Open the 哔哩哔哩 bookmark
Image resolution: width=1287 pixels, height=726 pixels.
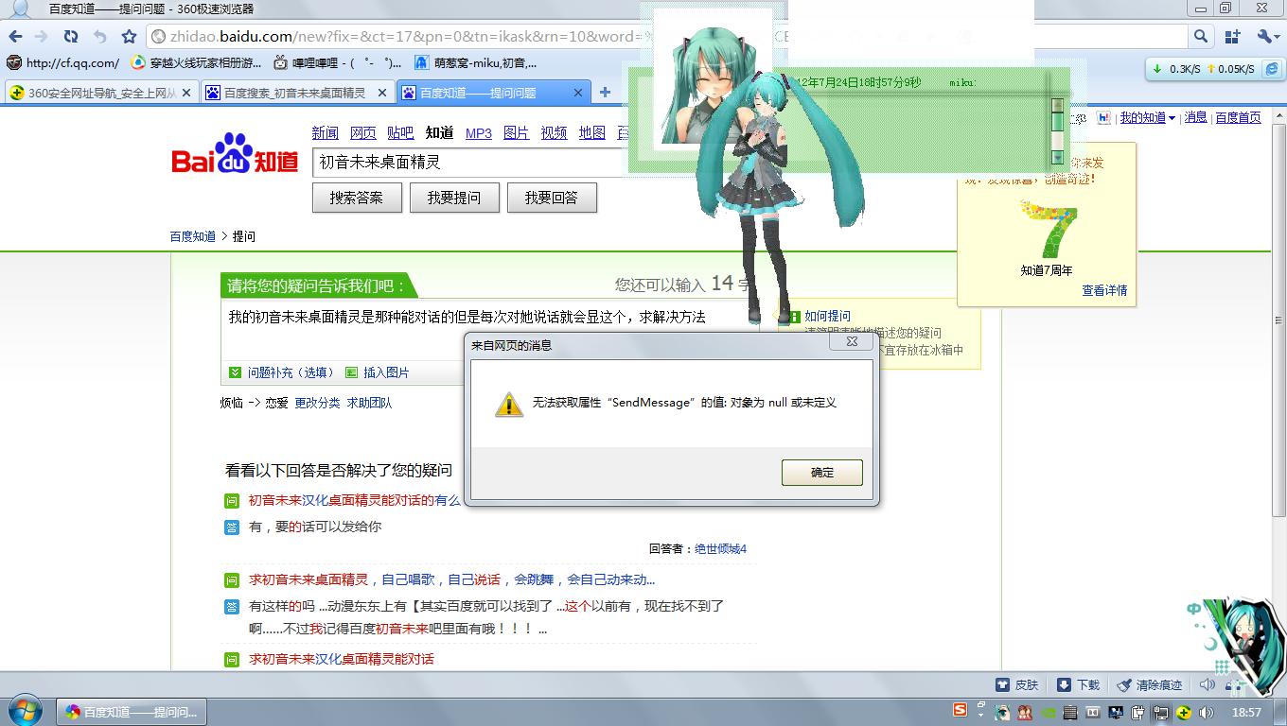[x=337, y=63]
